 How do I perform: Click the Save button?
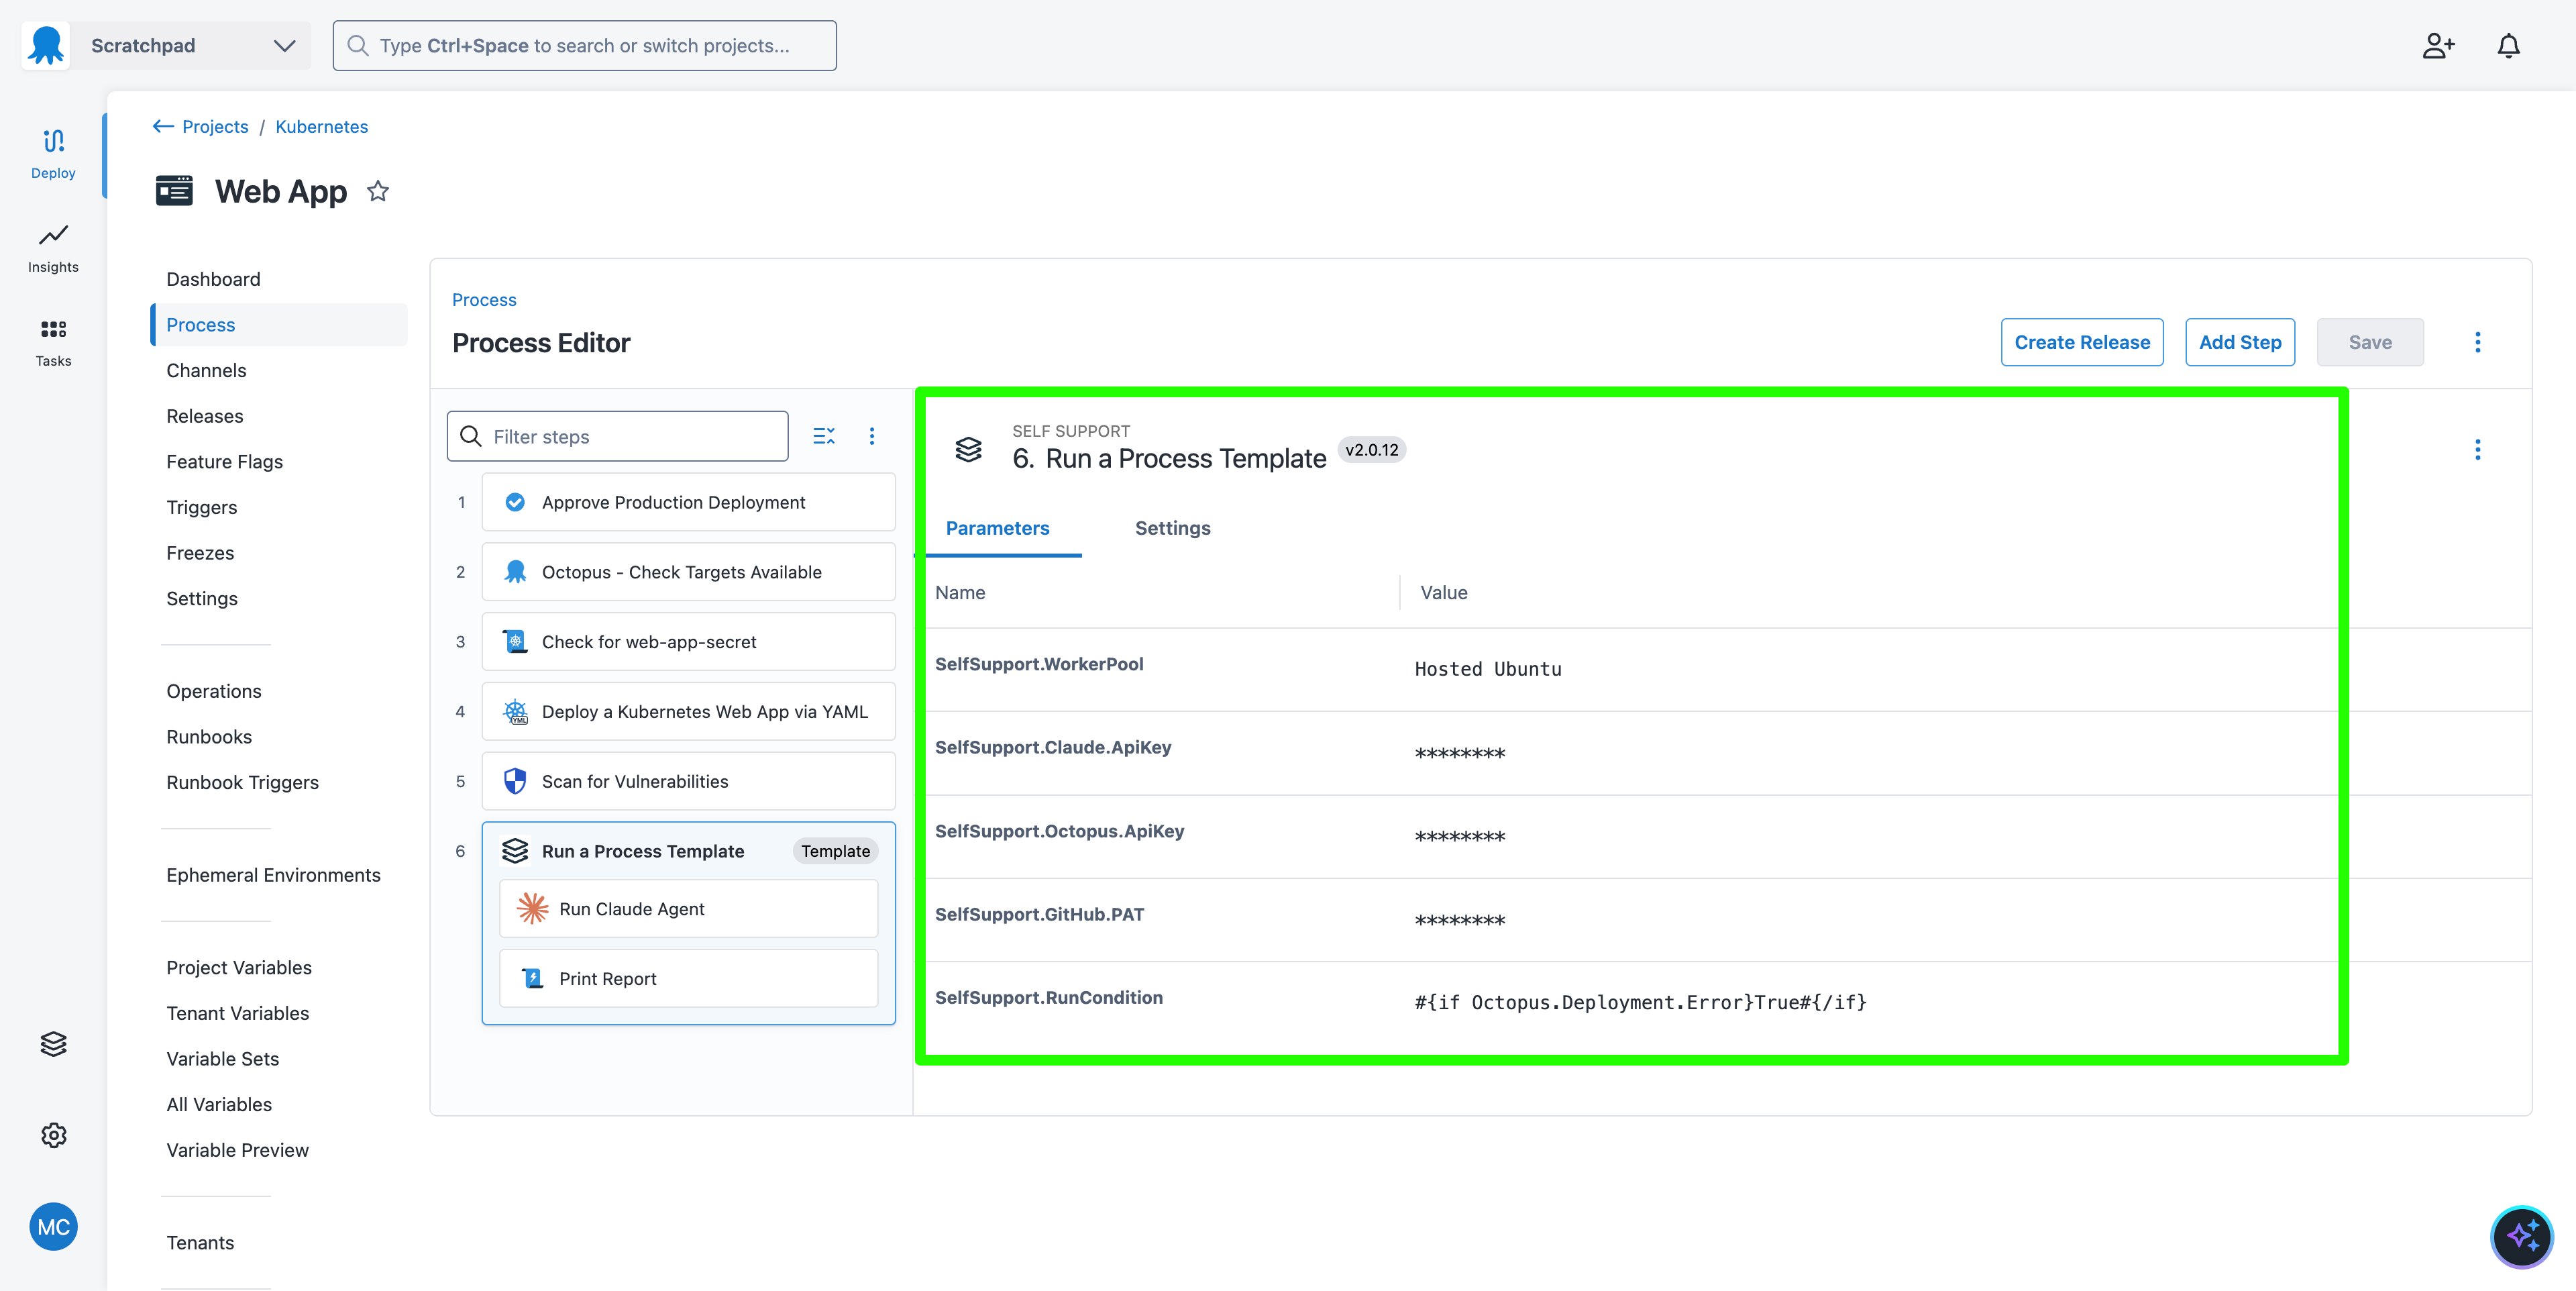[2370, 342]
